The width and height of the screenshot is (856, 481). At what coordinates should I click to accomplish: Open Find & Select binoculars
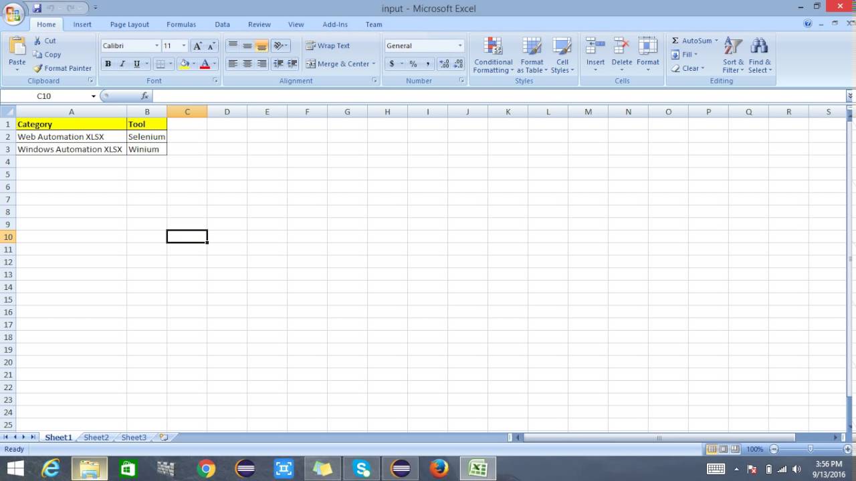[x=759, y=55]
